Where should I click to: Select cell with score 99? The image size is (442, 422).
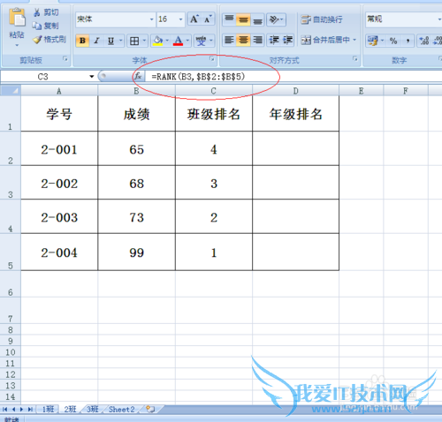pyautogui.click(x=136, y=252)
